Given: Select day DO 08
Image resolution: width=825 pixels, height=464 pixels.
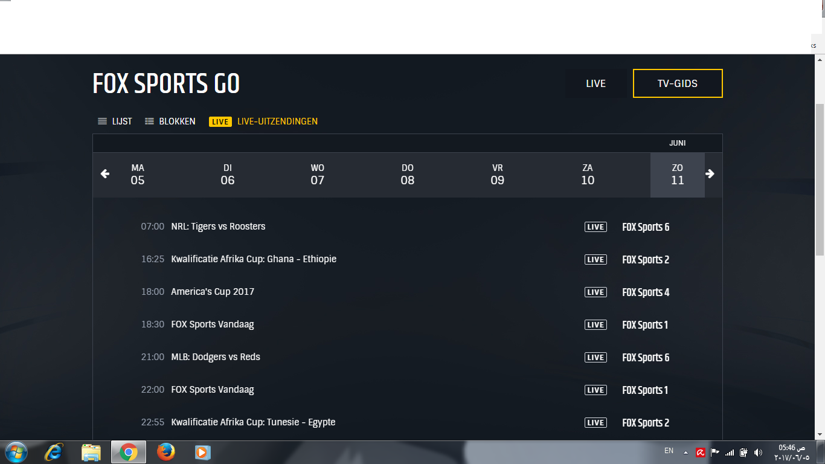Looking at the screenshot, I should [x=408, y=175].
